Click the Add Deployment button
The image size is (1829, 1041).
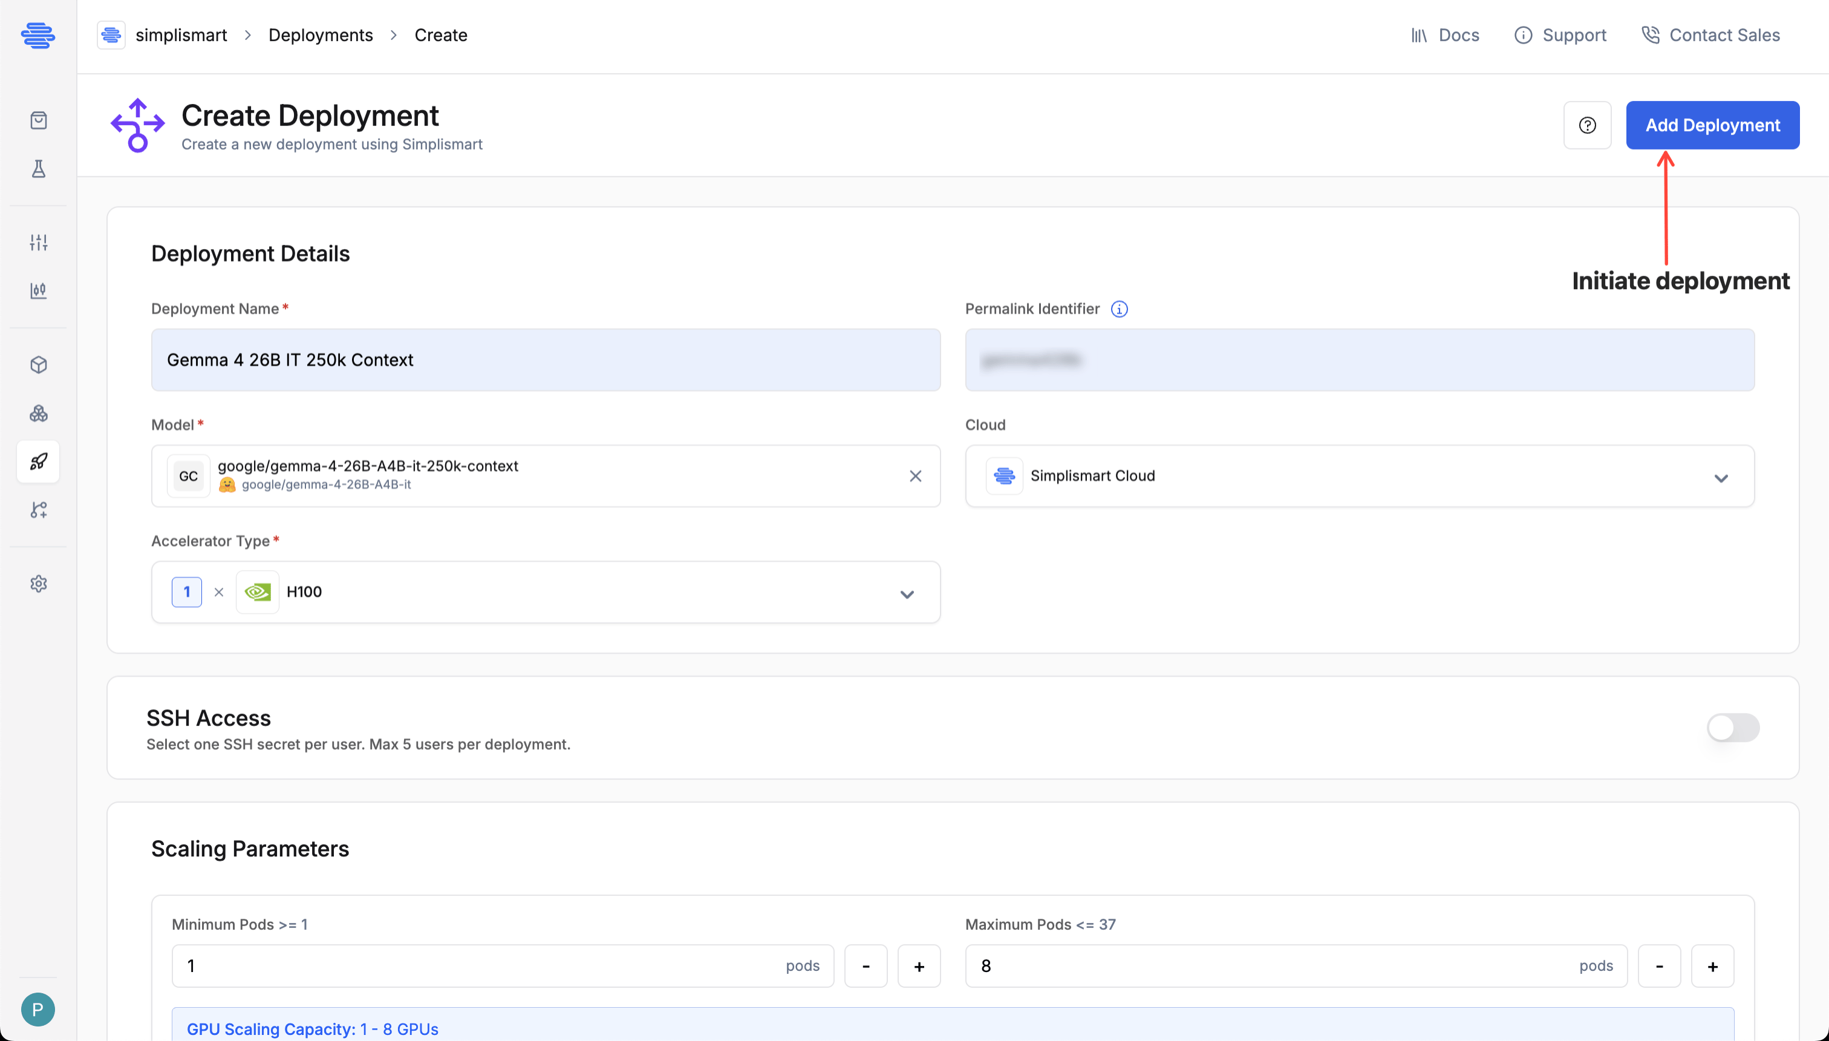point(1712,125)
